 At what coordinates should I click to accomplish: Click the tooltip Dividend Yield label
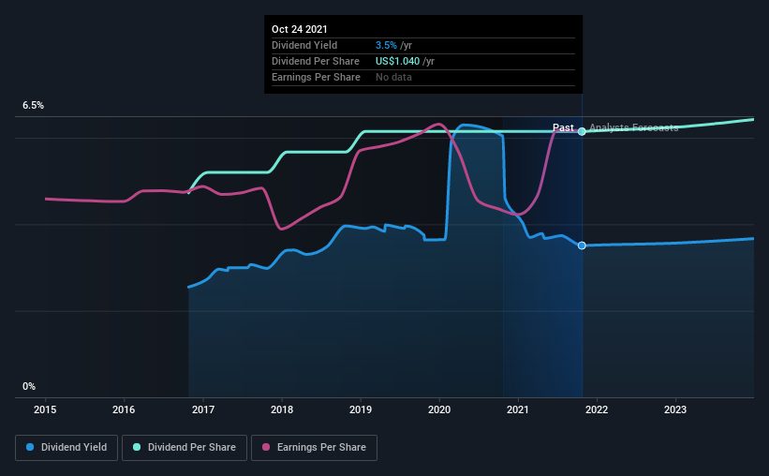point(304,45)
